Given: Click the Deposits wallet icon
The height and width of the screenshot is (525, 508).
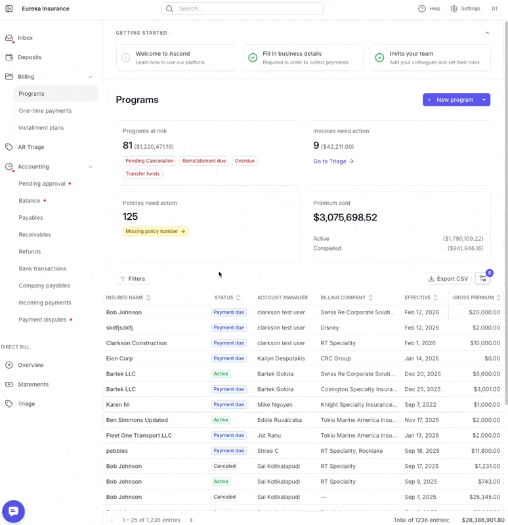Looking at the screenshot, I should (9, 57).
